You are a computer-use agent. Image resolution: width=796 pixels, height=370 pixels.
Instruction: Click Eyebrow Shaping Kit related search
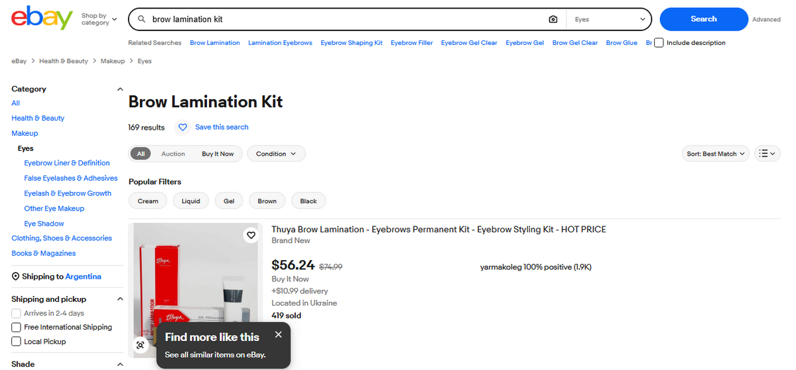tap(352, 42)
